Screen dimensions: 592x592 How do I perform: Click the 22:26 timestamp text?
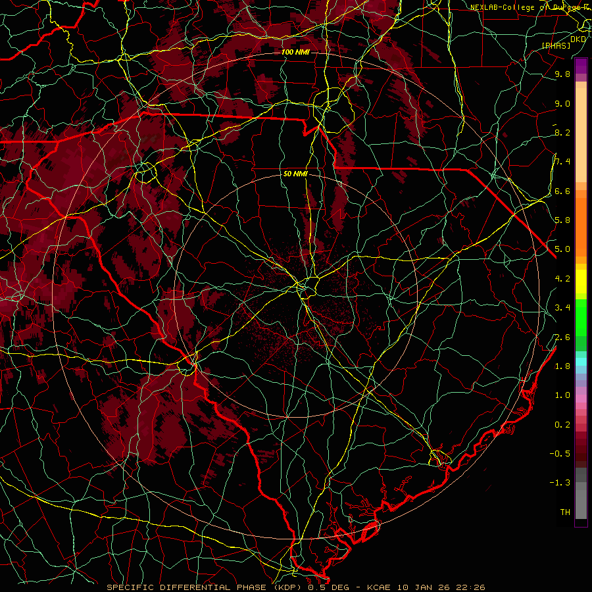point(470,587)
